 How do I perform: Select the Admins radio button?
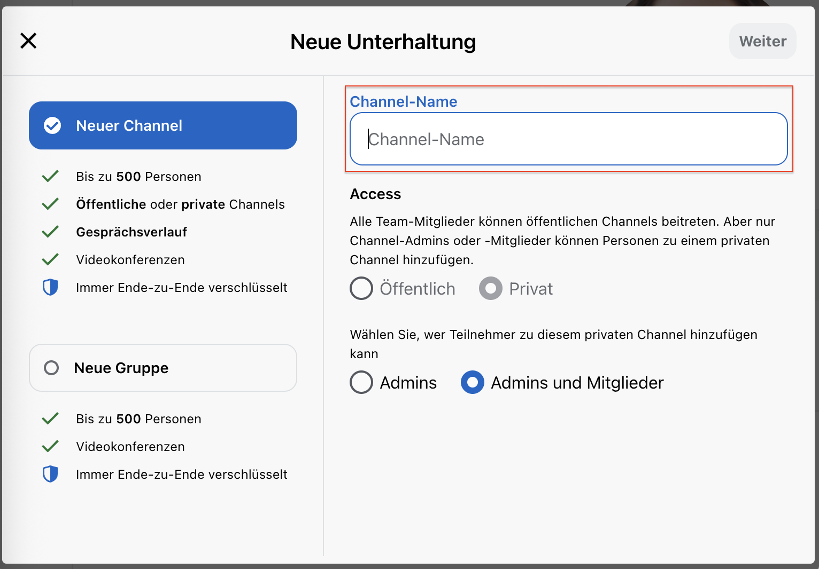pyautogui.click(x=361, y=382)
